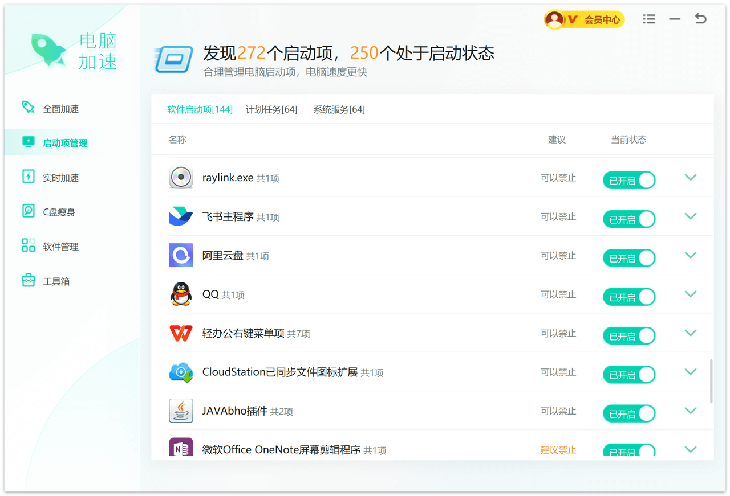Click the CloudStation cloud icon
The image size is (730, 496).
181,372
